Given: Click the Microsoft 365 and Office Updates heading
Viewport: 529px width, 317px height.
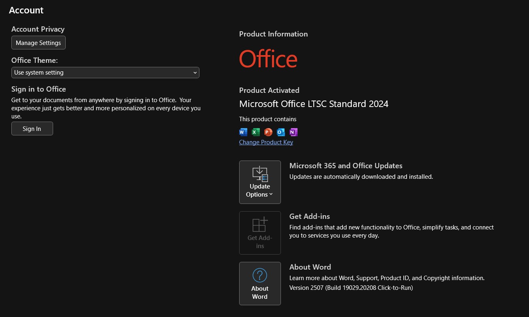Looking at the screenshot, I should coord(346,165).
